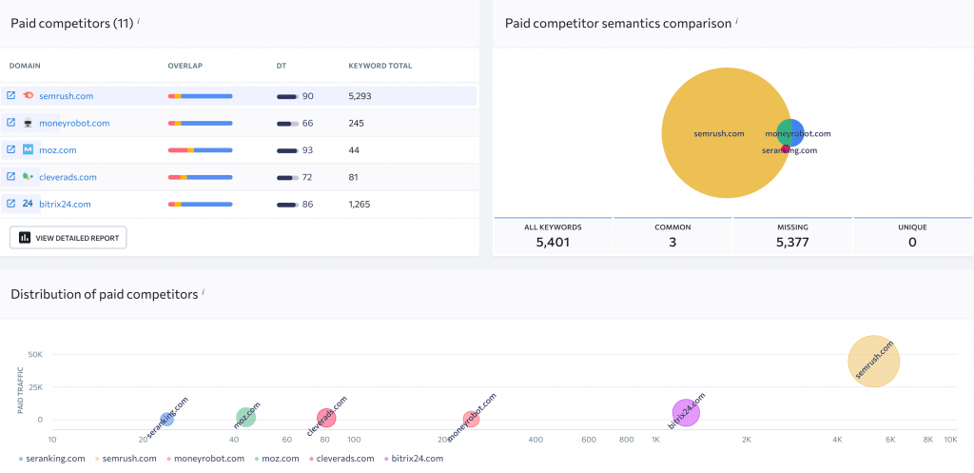Viewport: 974px width, 473px height.
Task: Show info for Paid competitors heading
Action: [x=139, y=21]
